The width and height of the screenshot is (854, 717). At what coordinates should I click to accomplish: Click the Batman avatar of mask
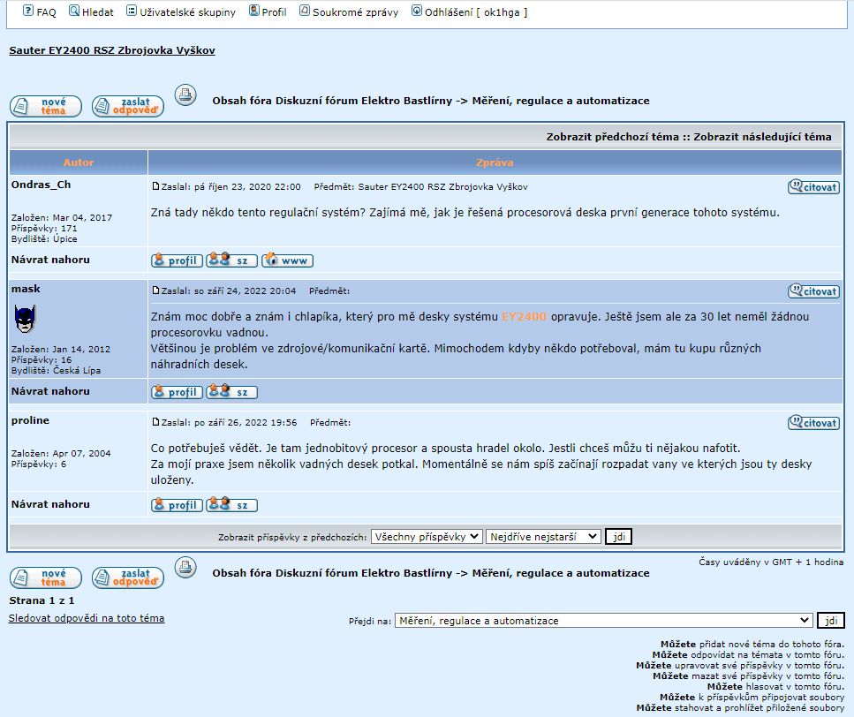tap(26, 319)
